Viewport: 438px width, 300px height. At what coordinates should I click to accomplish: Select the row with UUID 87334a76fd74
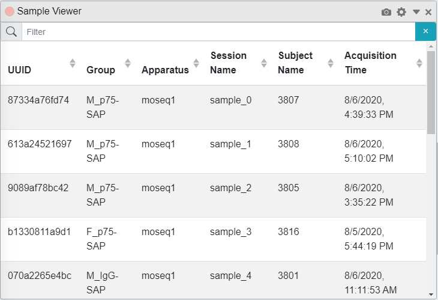click(214, 108)
